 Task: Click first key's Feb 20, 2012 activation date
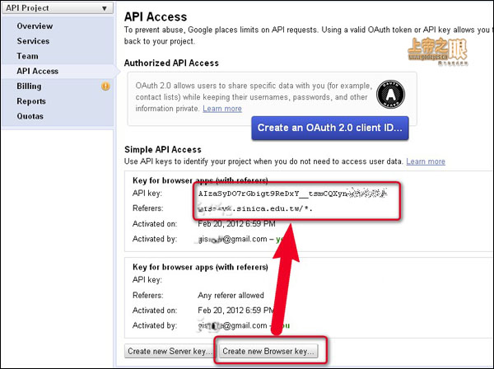pyautogui.click(x=236, y=224)
